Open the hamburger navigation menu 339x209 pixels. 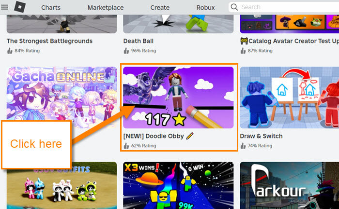[x=4, y=7]
